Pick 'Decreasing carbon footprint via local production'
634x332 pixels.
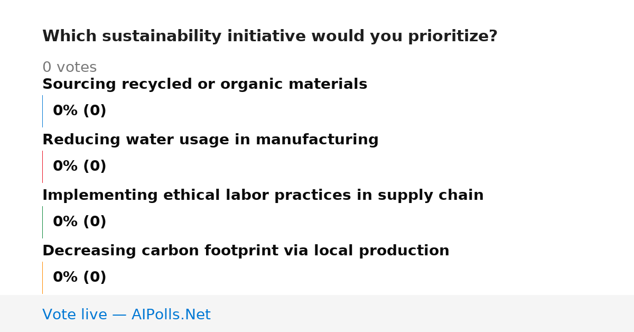point(246,251)
